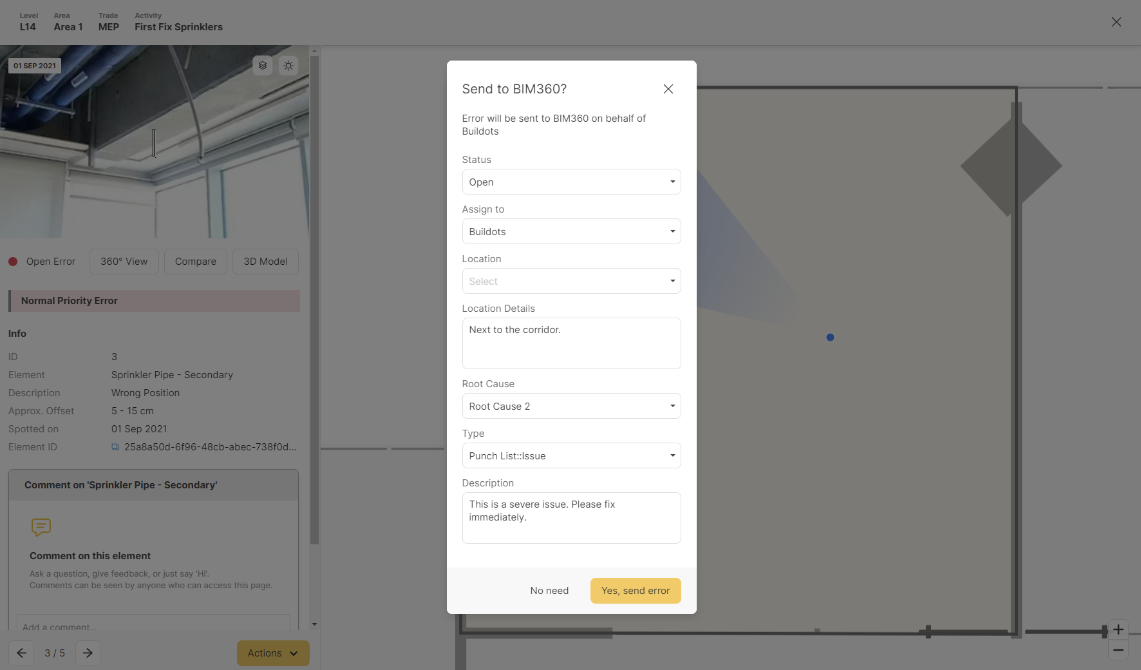Viewport: 1141px width, 670px height.
Task: Go to the previous error
Action: coord(21,653)
